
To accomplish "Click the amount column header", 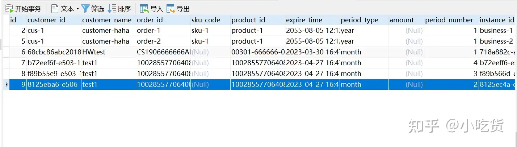I will [x=402, y=20].
